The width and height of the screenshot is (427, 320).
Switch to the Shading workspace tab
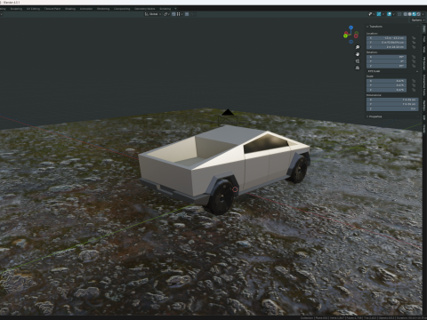(x=70, y=9)
